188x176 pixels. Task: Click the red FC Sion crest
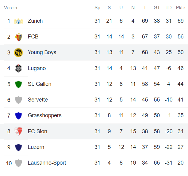tap(18, 131)
